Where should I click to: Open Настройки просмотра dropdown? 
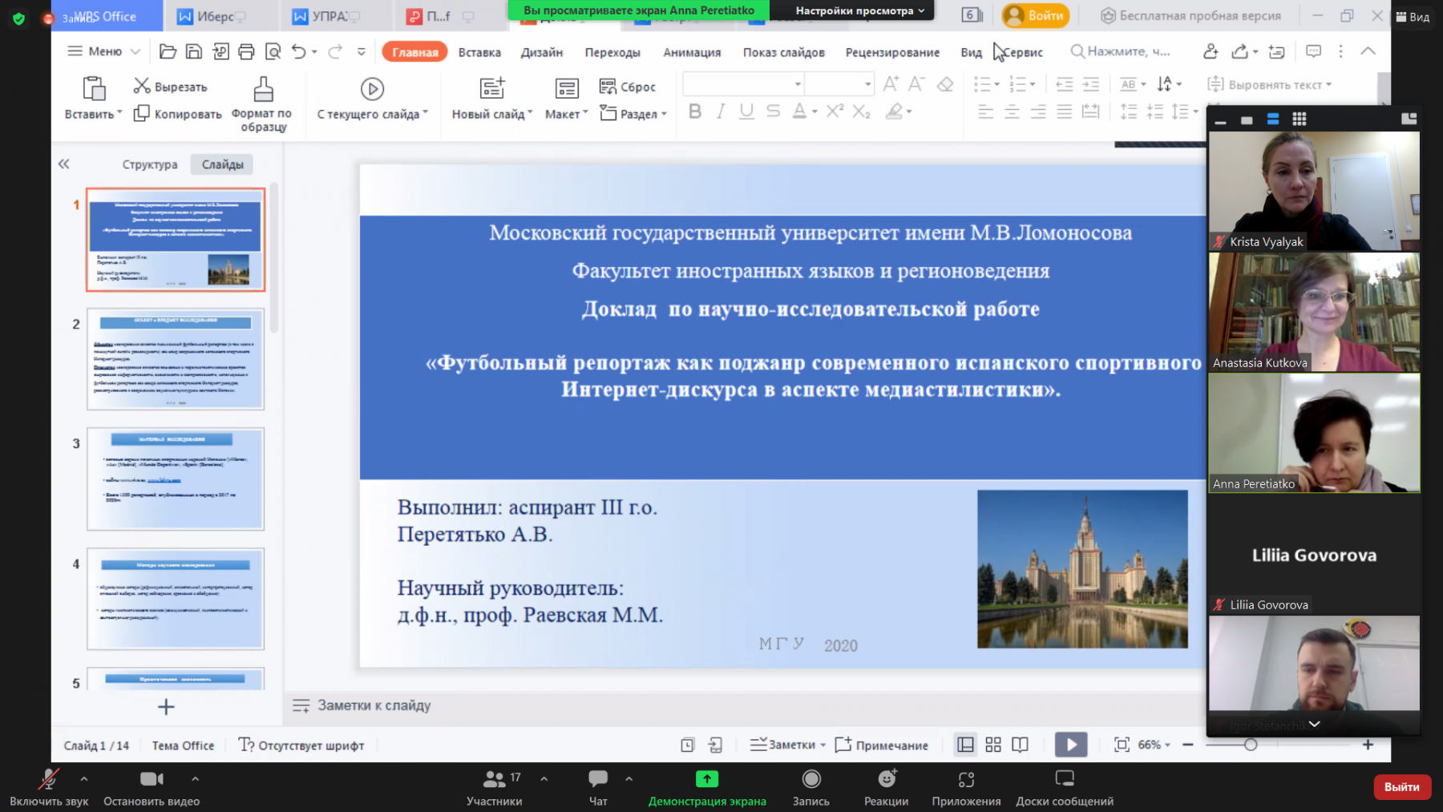coord(860,10)
